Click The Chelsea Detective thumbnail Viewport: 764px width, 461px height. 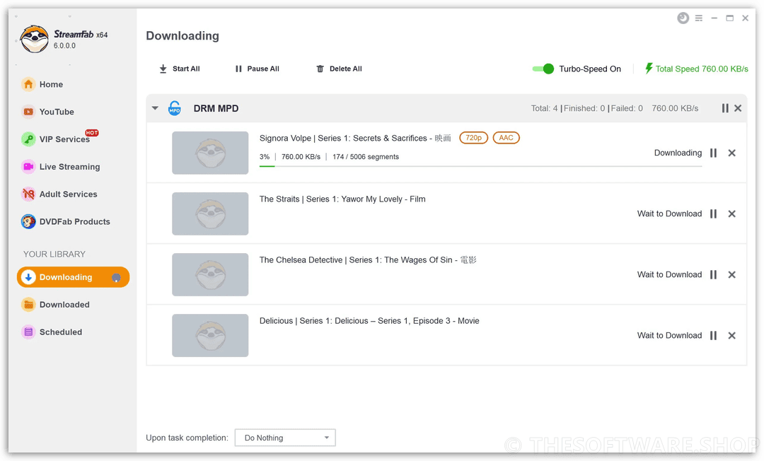click(x=210, y=274)
